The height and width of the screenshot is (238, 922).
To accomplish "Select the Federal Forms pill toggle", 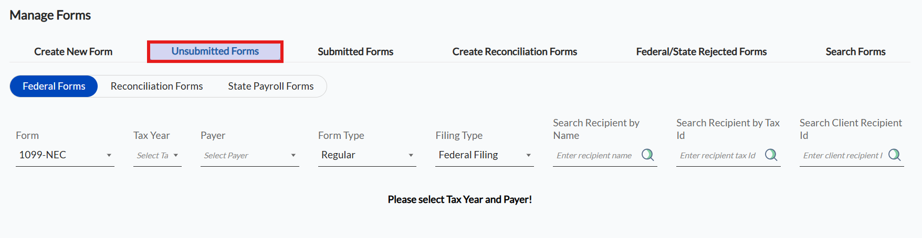I will 54,86.
